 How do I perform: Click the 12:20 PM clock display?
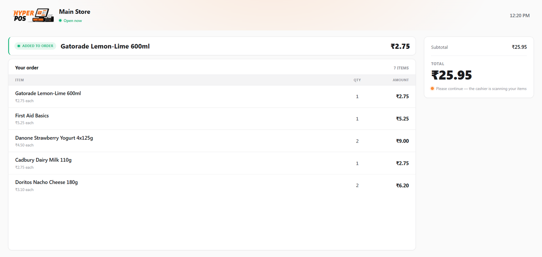(x=520, y=16)
